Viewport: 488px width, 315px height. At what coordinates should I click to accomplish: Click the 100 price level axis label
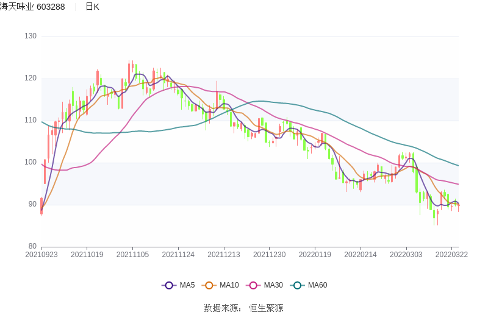[x=30, y=163]
